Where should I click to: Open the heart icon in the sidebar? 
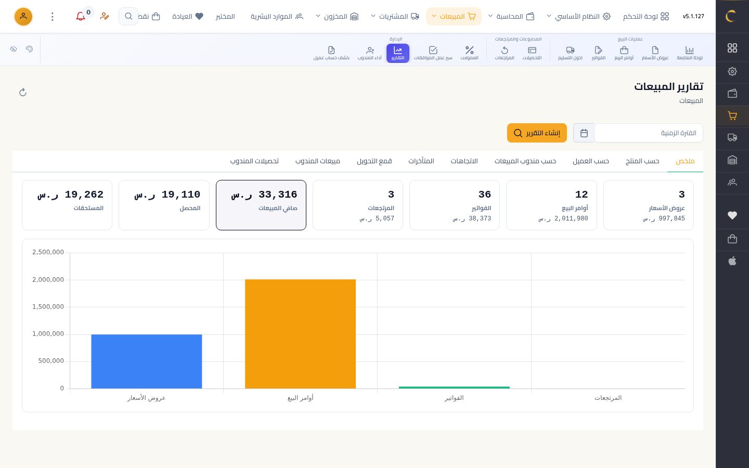click(732, 215)
